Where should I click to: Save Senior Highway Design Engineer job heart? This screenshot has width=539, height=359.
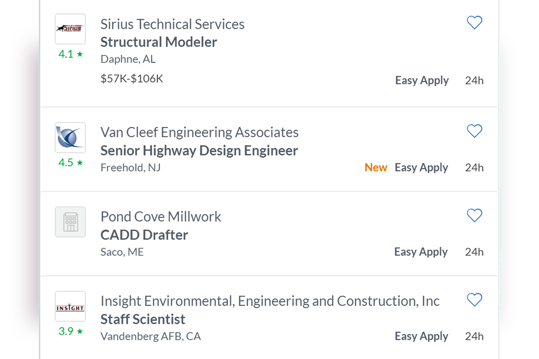point(474,131)
